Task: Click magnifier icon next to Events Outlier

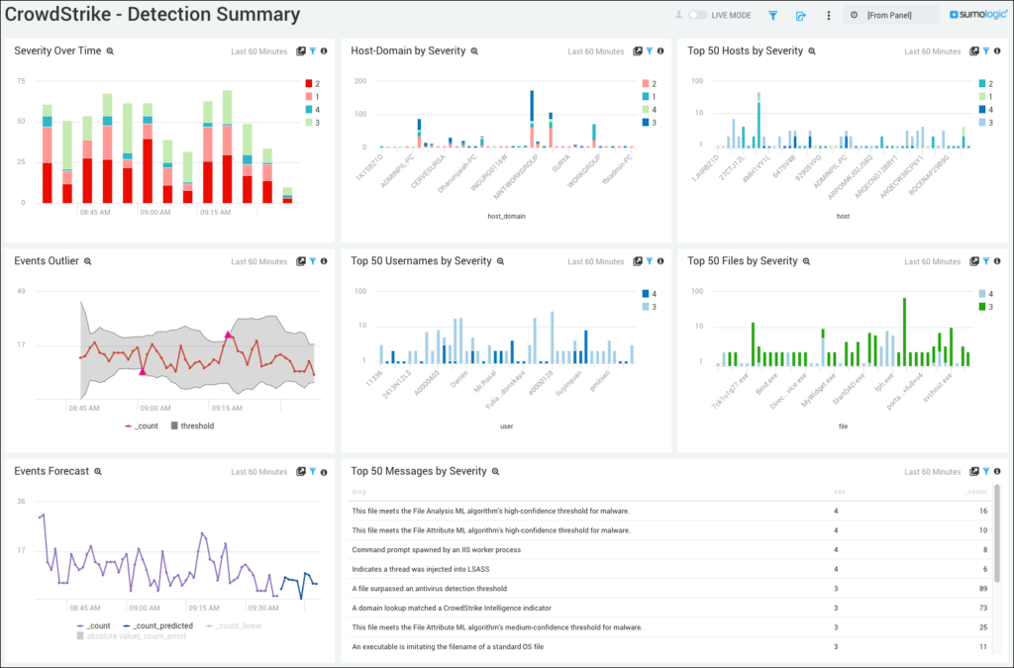Action: [x=88, y=261]
